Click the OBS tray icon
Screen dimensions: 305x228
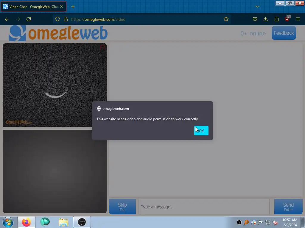[239, 222]
